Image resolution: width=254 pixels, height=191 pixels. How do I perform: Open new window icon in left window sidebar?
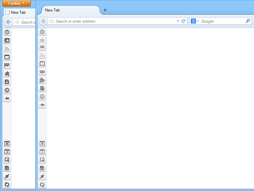coord(7,57)
